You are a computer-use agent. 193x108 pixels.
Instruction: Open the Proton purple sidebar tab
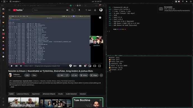pyautogui.click(x=3, y=45)
